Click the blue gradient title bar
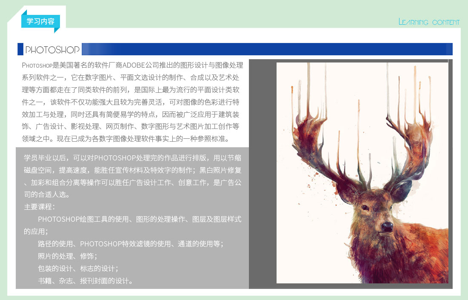468x300 pixels. pyautogui.click(x=267, y=49)
